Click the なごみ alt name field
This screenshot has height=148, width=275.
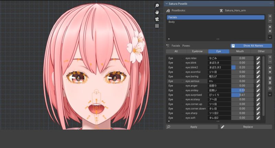pos(219,58)
